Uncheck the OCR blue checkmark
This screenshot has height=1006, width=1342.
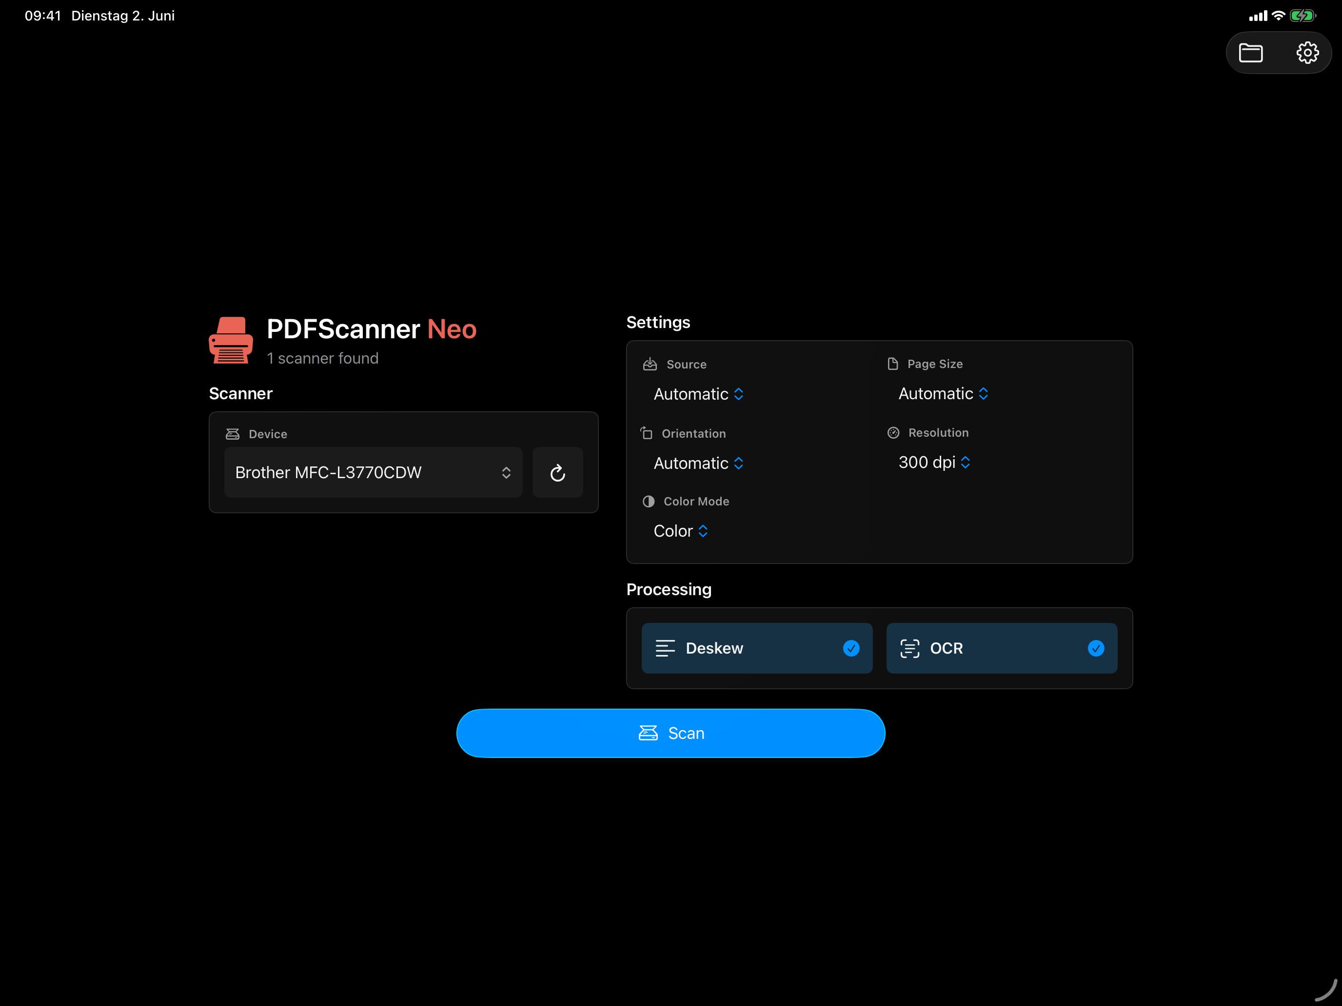tap(1096, 648)
